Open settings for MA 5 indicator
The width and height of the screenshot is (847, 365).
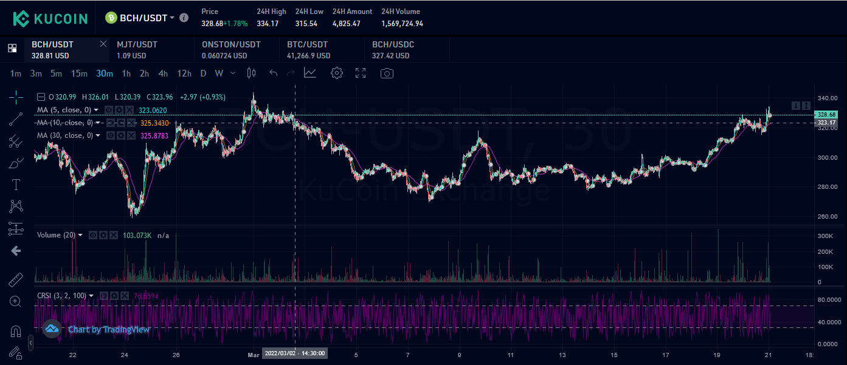119,110
